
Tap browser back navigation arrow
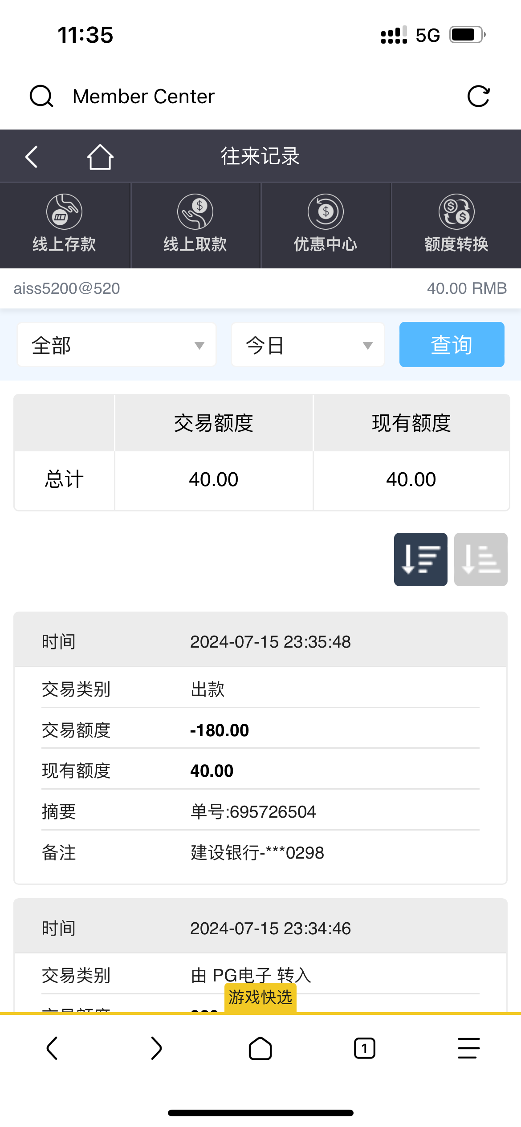coord(52,1048)
